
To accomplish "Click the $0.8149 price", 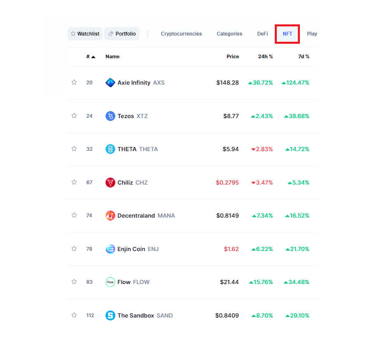I will pos(227,216).
